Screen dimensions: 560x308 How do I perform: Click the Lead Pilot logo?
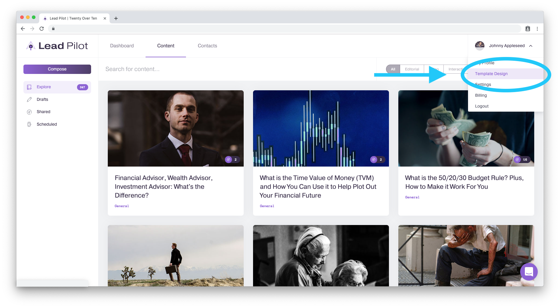point(57,46)
